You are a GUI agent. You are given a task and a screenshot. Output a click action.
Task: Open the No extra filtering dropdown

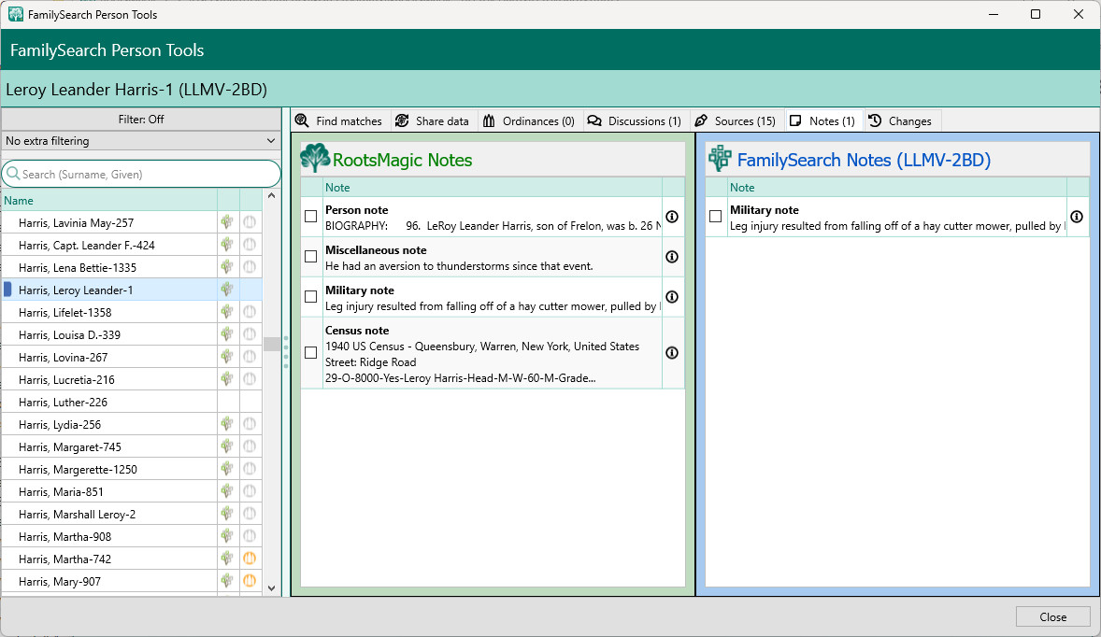coord(141,141)
